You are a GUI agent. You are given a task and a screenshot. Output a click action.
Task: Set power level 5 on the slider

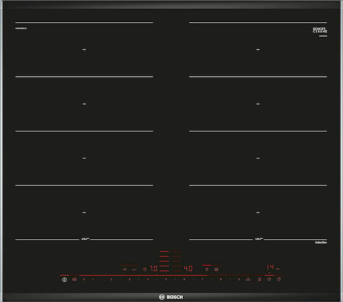pyautogui.click(x=166, y=279)
